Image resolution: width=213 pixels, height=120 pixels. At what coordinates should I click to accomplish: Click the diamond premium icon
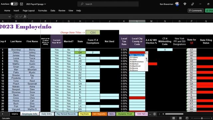[x=185, y=4]
